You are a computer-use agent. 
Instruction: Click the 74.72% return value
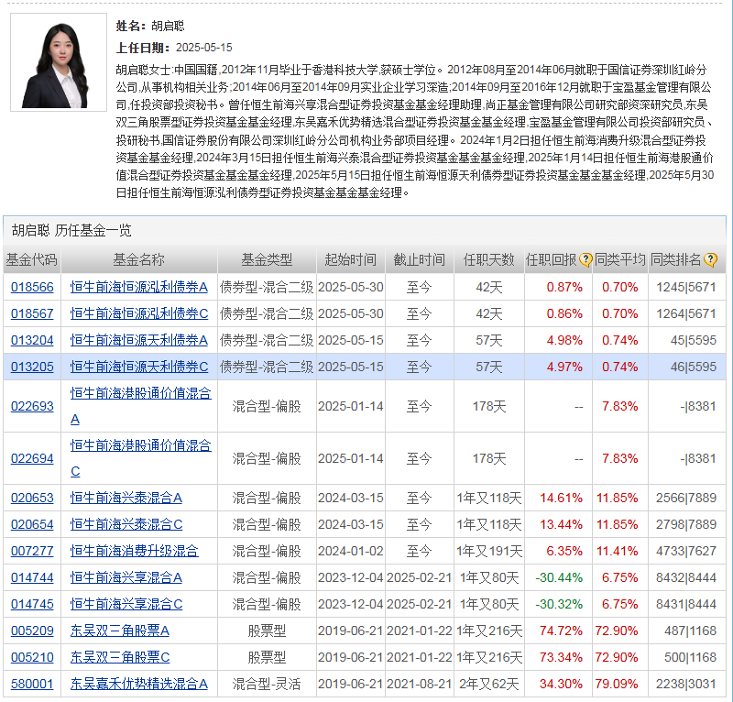(561, 631)
